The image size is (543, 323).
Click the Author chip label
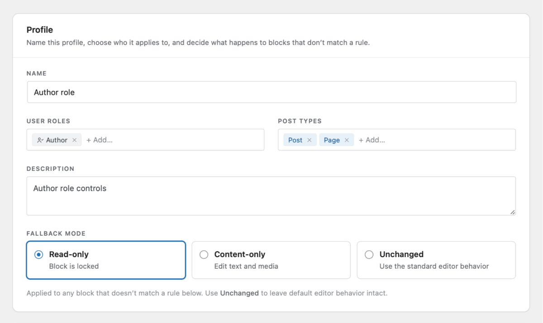click(57, 140)
